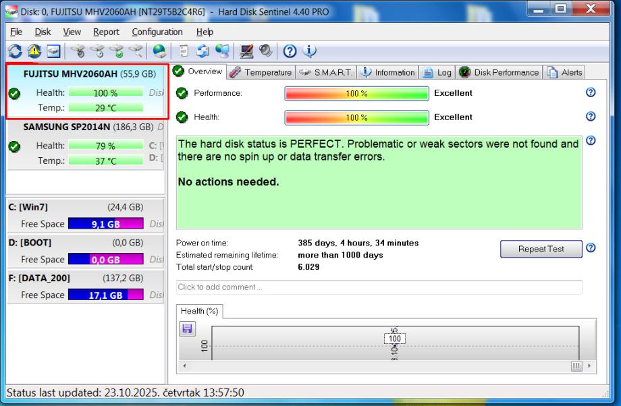Screen dimensions: 621x406
Task: Open the File menu
Action: 16,32
